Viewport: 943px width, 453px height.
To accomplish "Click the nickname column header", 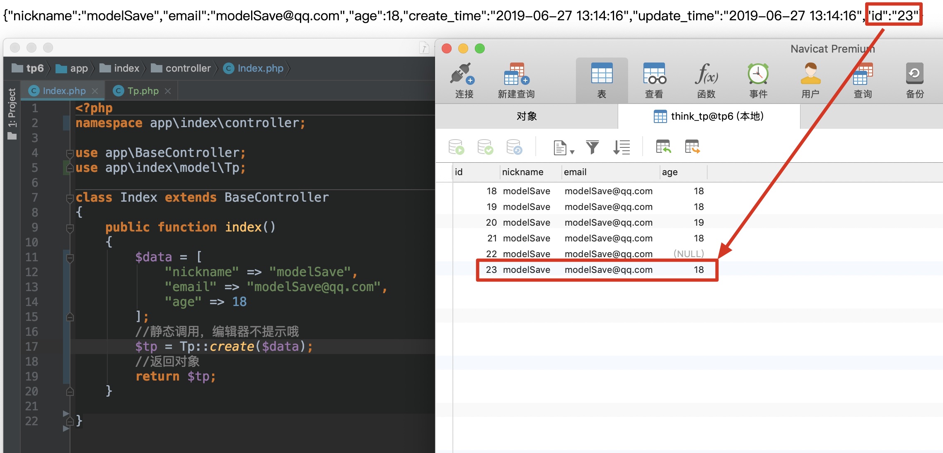I will pyautogui.click(x=531, y=172).
